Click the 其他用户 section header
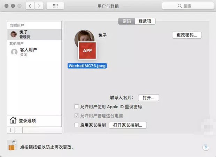The height and width of the screenshot is (157, 216). pos(16,44)
